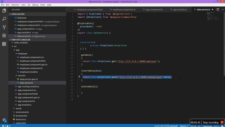Image resolution: width=225 pixels, height=127 pixels.
Task: Close the data.service.ts tab
Action: 212,10
